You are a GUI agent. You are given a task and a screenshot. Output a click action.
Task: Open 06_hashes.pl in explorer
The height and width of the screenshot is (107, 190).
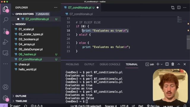(x=36, y=54)
